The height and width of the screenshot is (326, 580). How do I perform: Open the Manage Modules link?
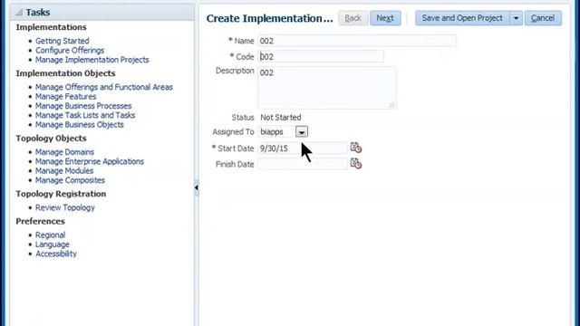pos(64,171)
